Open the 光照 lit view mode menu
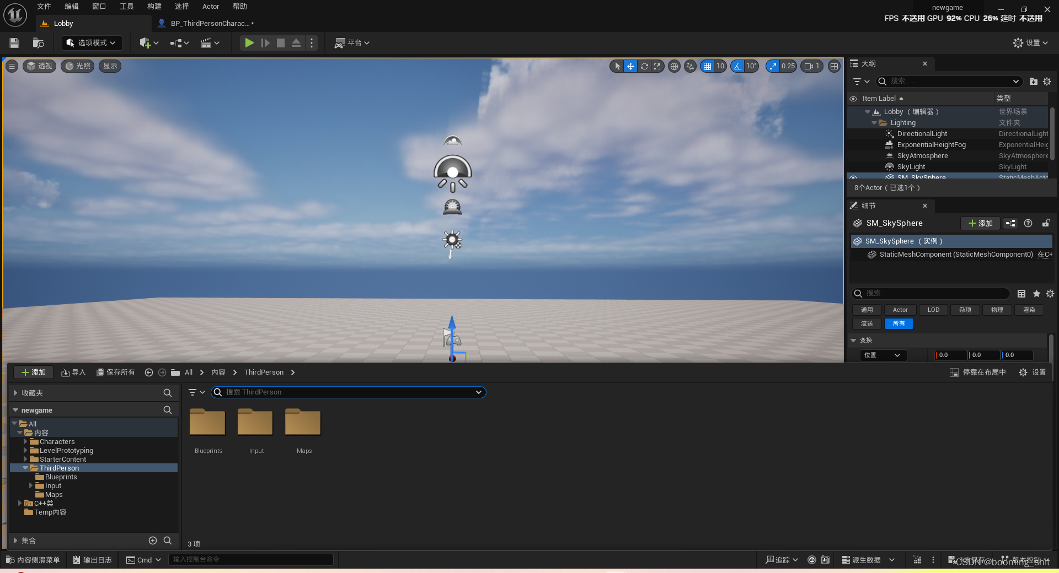Viewport: 1059px width, 573px height. pyautogui.click(x=78, y=66)
